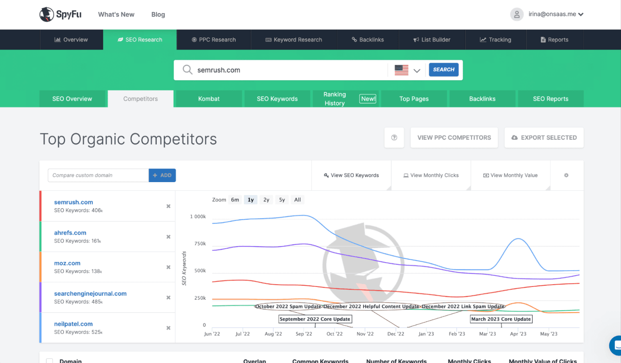
Task: Click December 2022 Link Spam Update marker
Action: point(463,306)
